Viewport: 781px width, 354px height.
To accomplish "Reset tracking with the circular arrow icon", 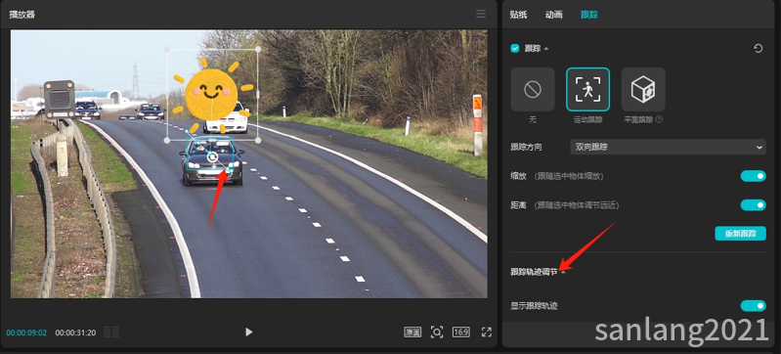I will [759, 48].
